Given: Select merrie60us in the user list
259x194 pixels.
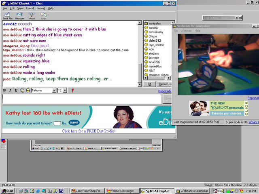Looking at the screenshot, I should [155, 66].
